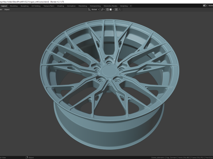
Task: Add a new workspace with plus icon
Action: point(131,6)
